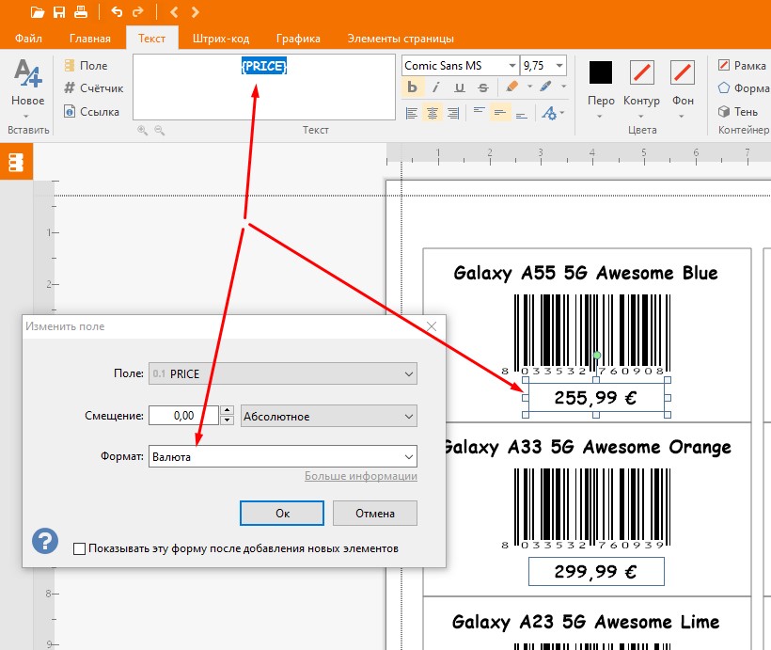Open the Графика tab
Viewport: 771px width, 650px height.
point(298,39)
